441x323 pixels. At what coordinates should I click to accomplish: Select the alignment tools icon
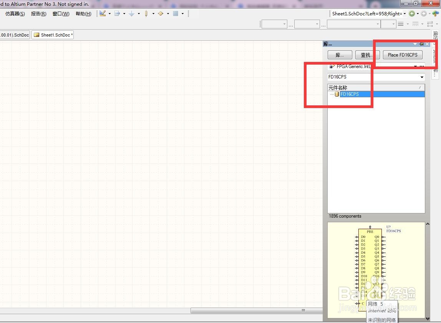tap(117, 13)
